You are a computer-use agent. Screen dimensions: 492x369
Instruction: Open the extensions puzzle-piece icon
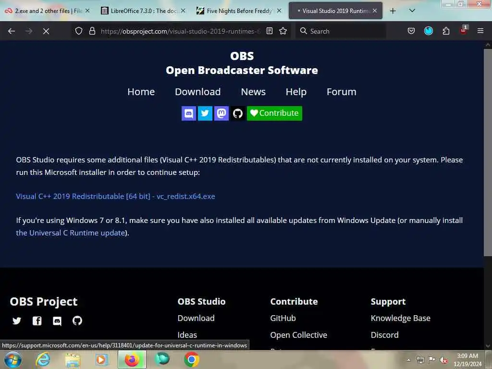[446, 31]
